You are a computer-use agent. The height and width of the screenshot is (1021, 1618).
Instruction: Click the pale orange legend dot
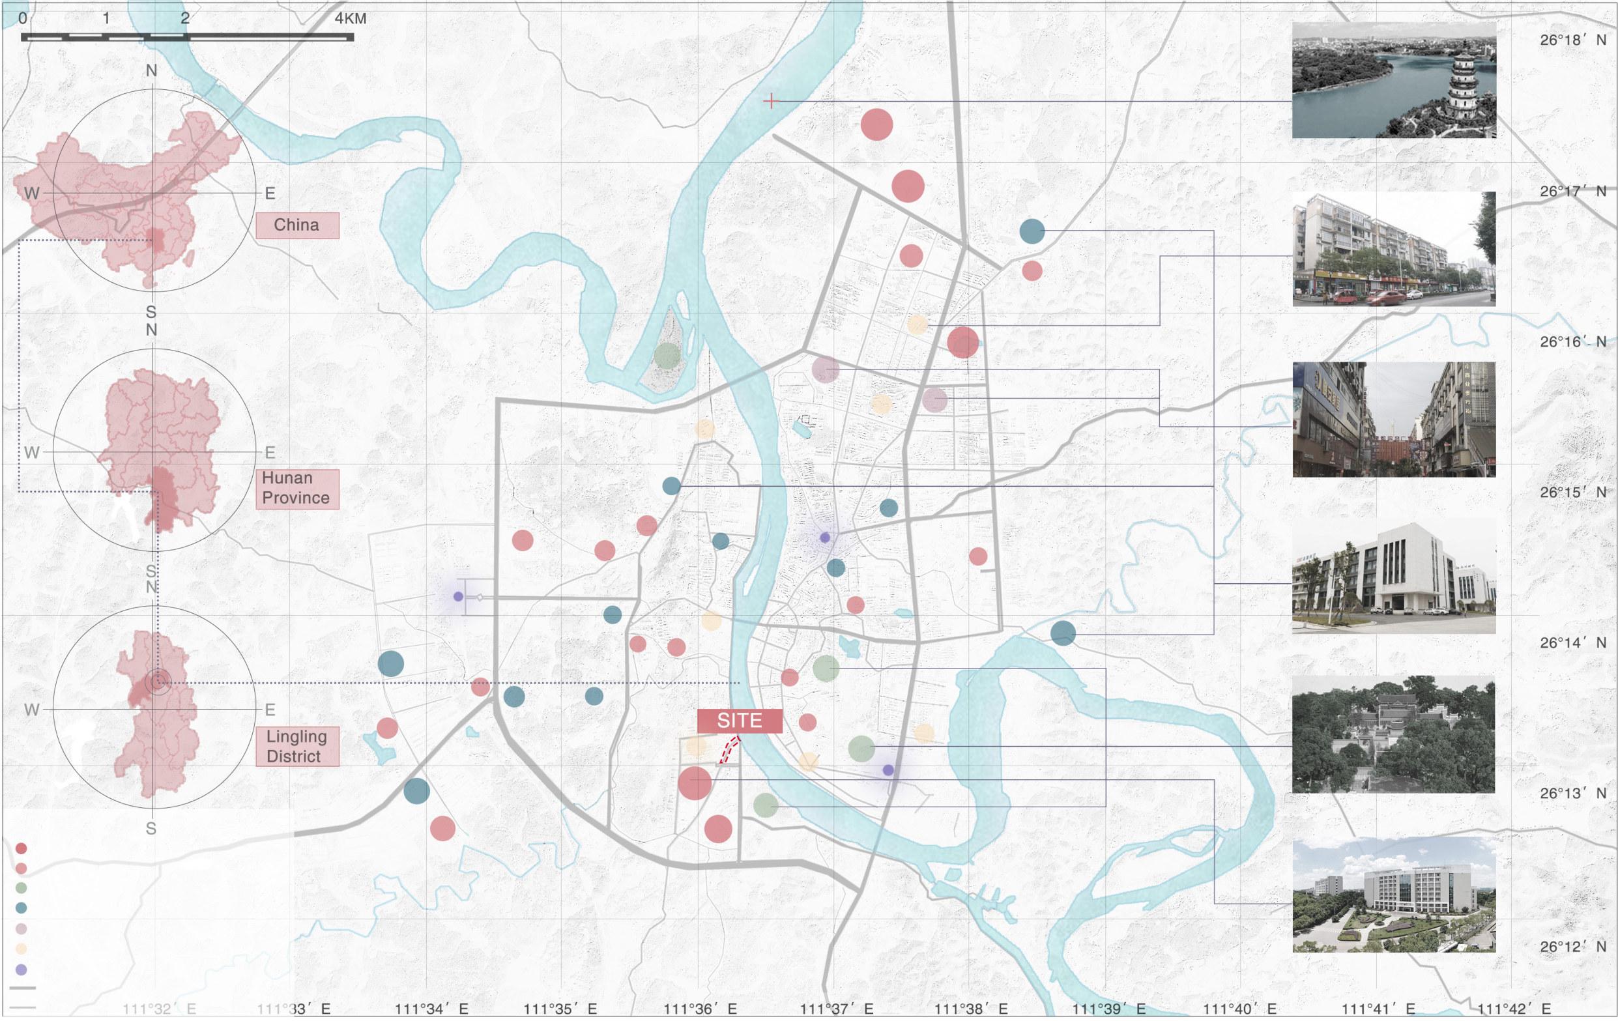22,949
